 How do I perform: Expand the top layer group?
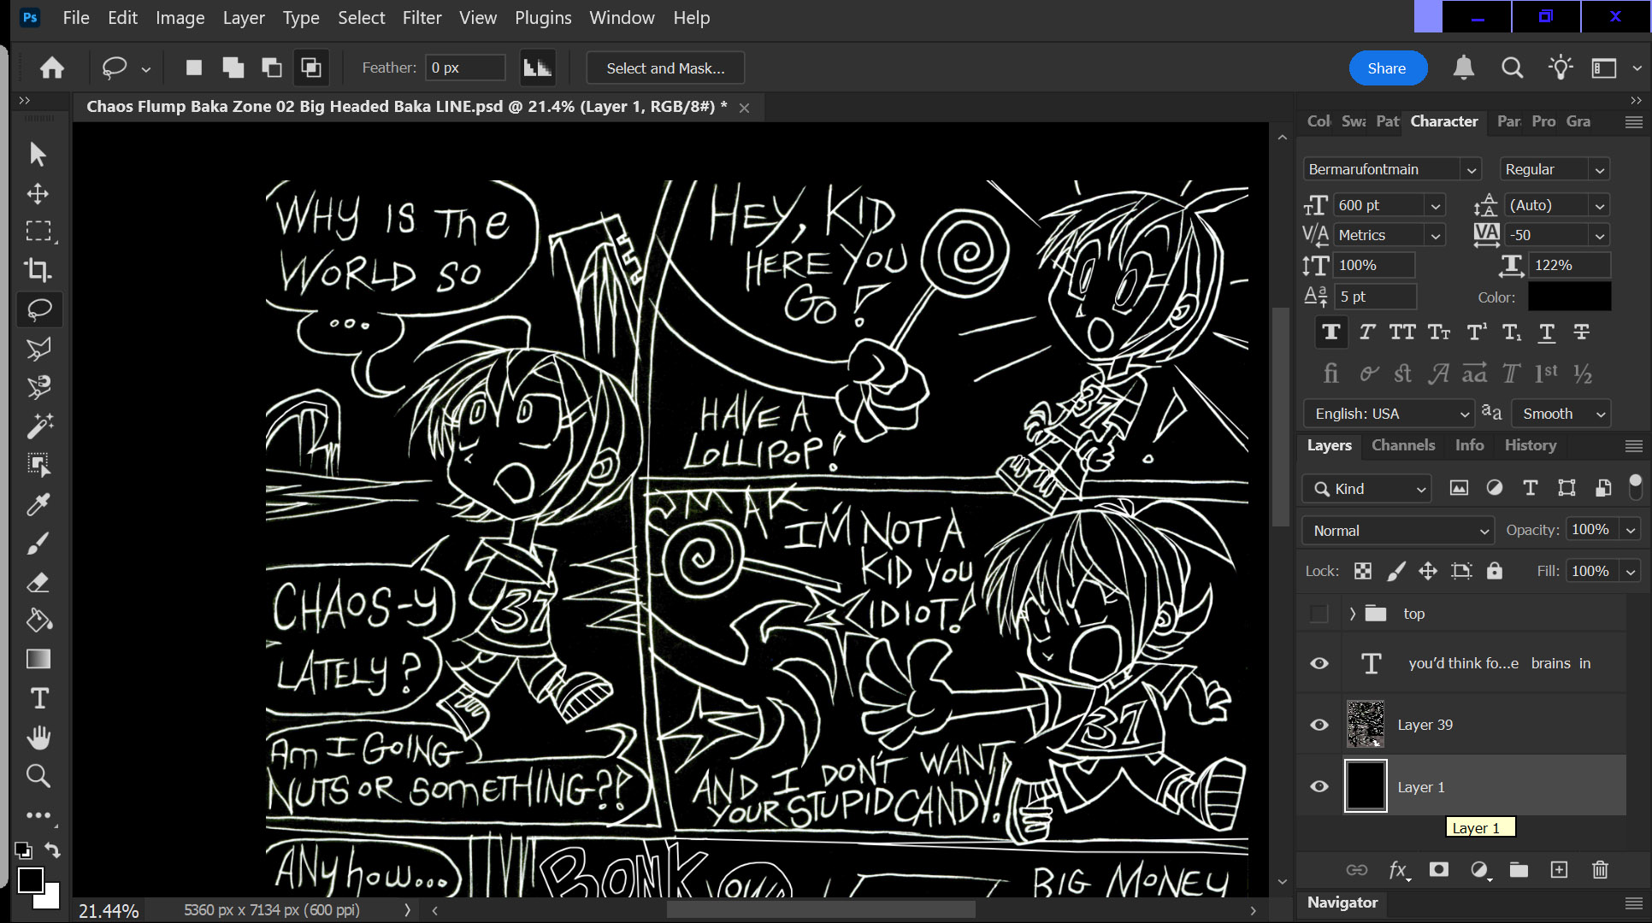pos(1352,614)
